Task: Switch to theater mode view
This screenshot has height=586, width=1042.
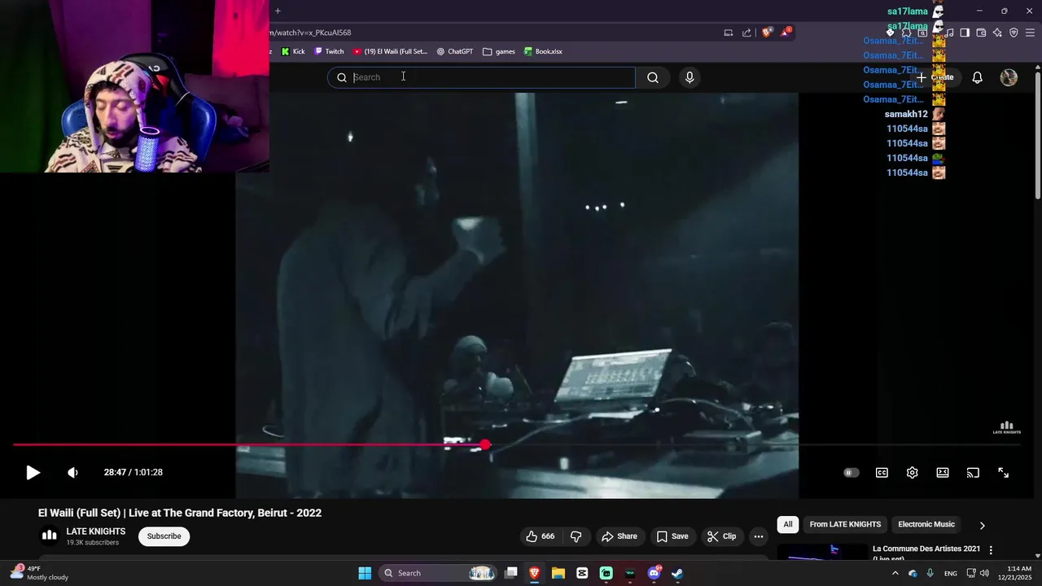Action: click(943, 473)
